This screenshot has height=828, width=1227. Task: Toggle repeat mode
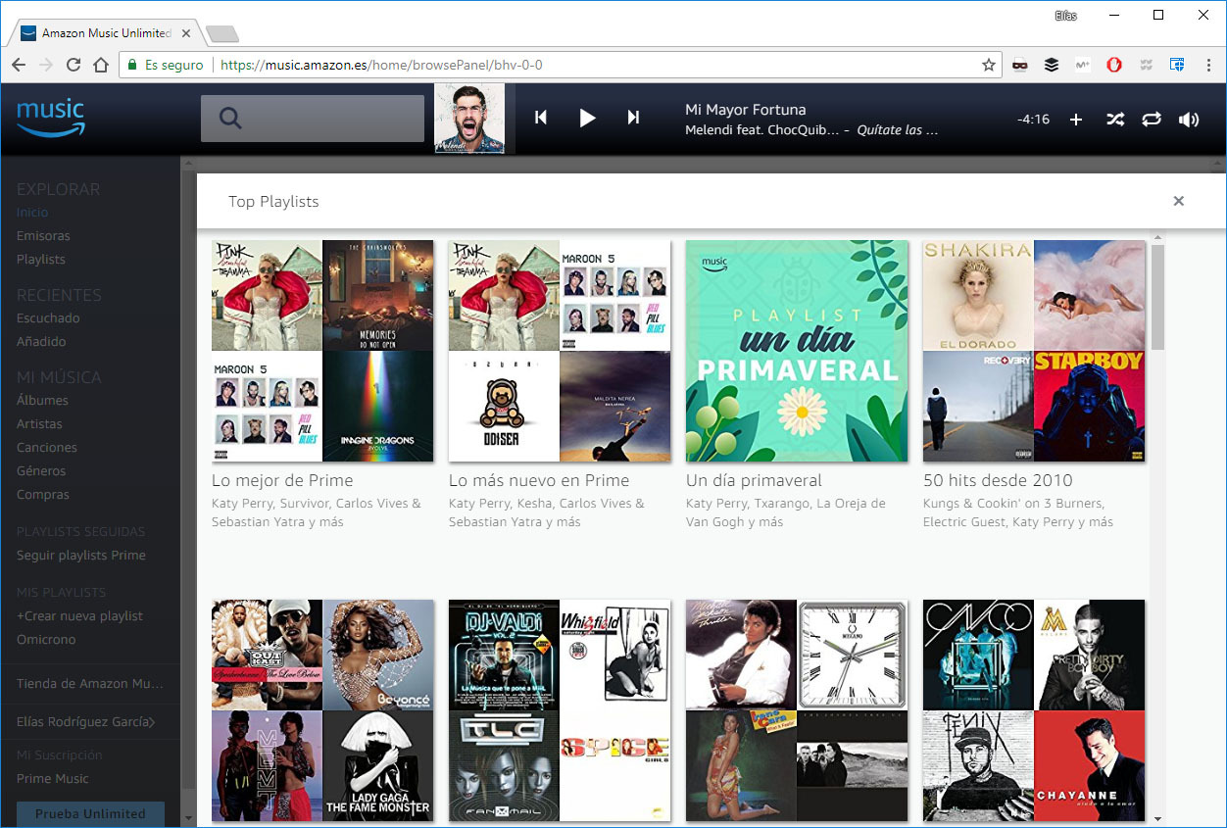coord(1152,120)
